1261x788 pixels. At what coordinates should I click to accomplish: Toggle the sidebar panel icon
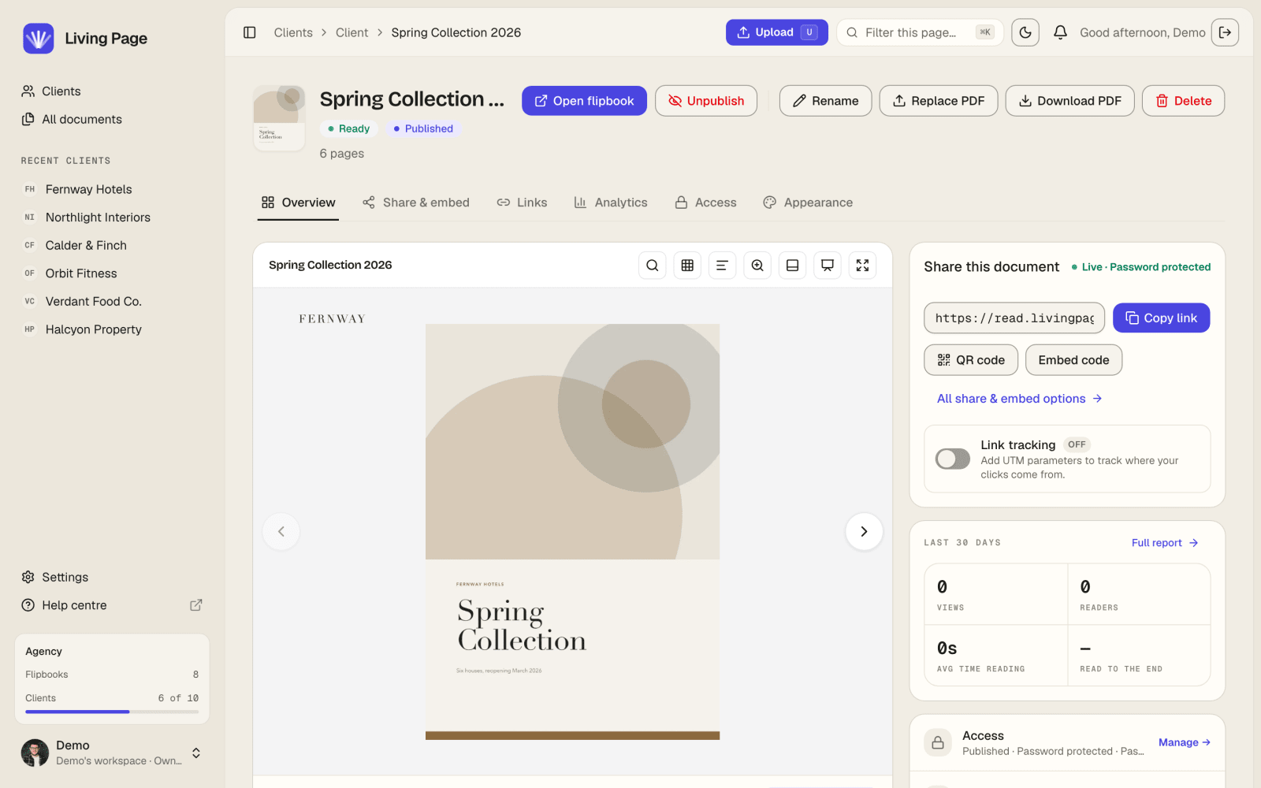tap(250, 32)
